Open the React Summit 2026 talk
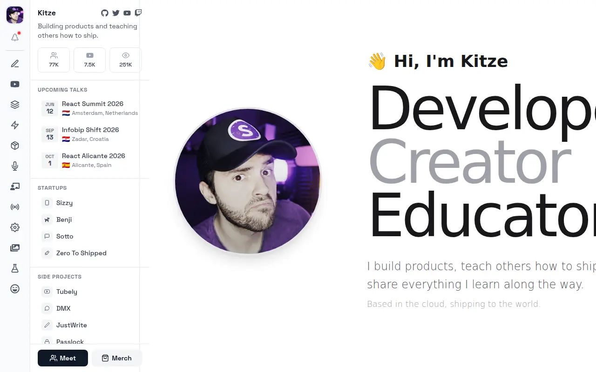Image resolution: width=596 pixels, height=372 pixels. 89,108
